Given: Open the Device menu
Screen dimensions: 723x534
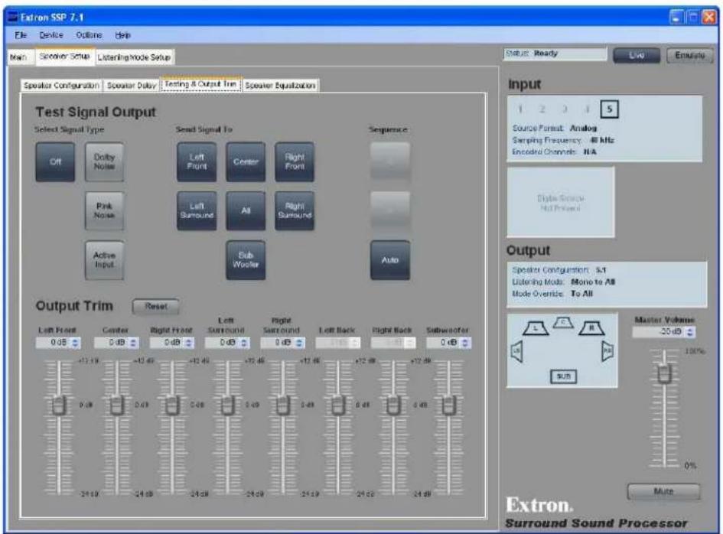Looking at the screenshot, I should click(x=50, y=35).
